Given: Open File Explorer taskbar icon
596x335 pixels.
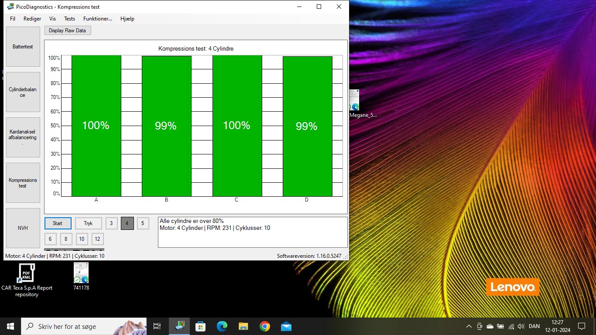Looking at the screenshot, I should 243,326.
